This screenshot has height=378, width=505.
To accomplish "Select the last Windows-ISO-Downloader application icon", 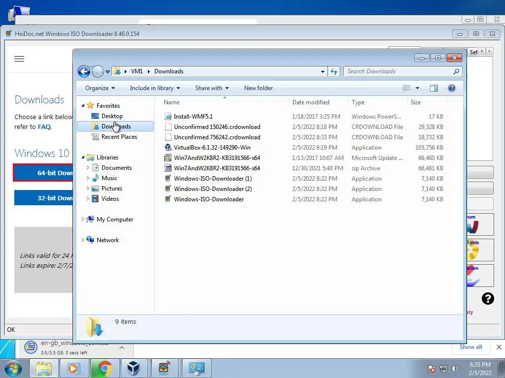I will click(168, 199).
